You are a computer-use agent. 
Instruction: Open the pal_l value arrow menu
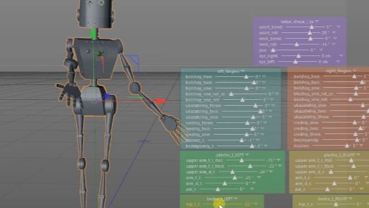coord(252,189)
